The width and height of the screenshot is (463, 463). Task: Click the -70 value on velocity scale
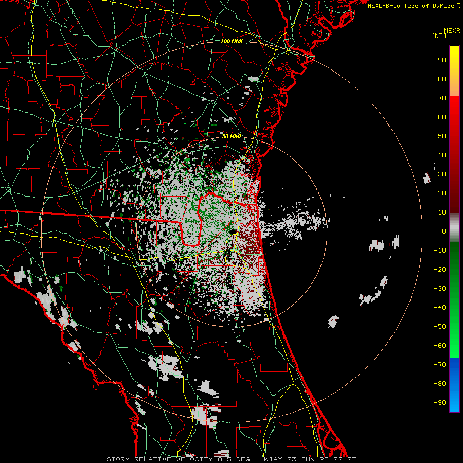[440, 365]
